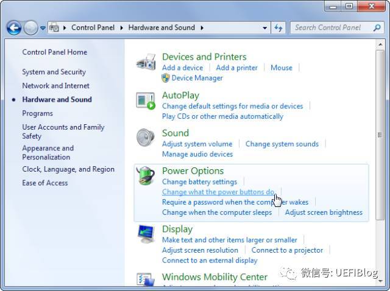Select Hardware and Sound in sidebar

57,99
